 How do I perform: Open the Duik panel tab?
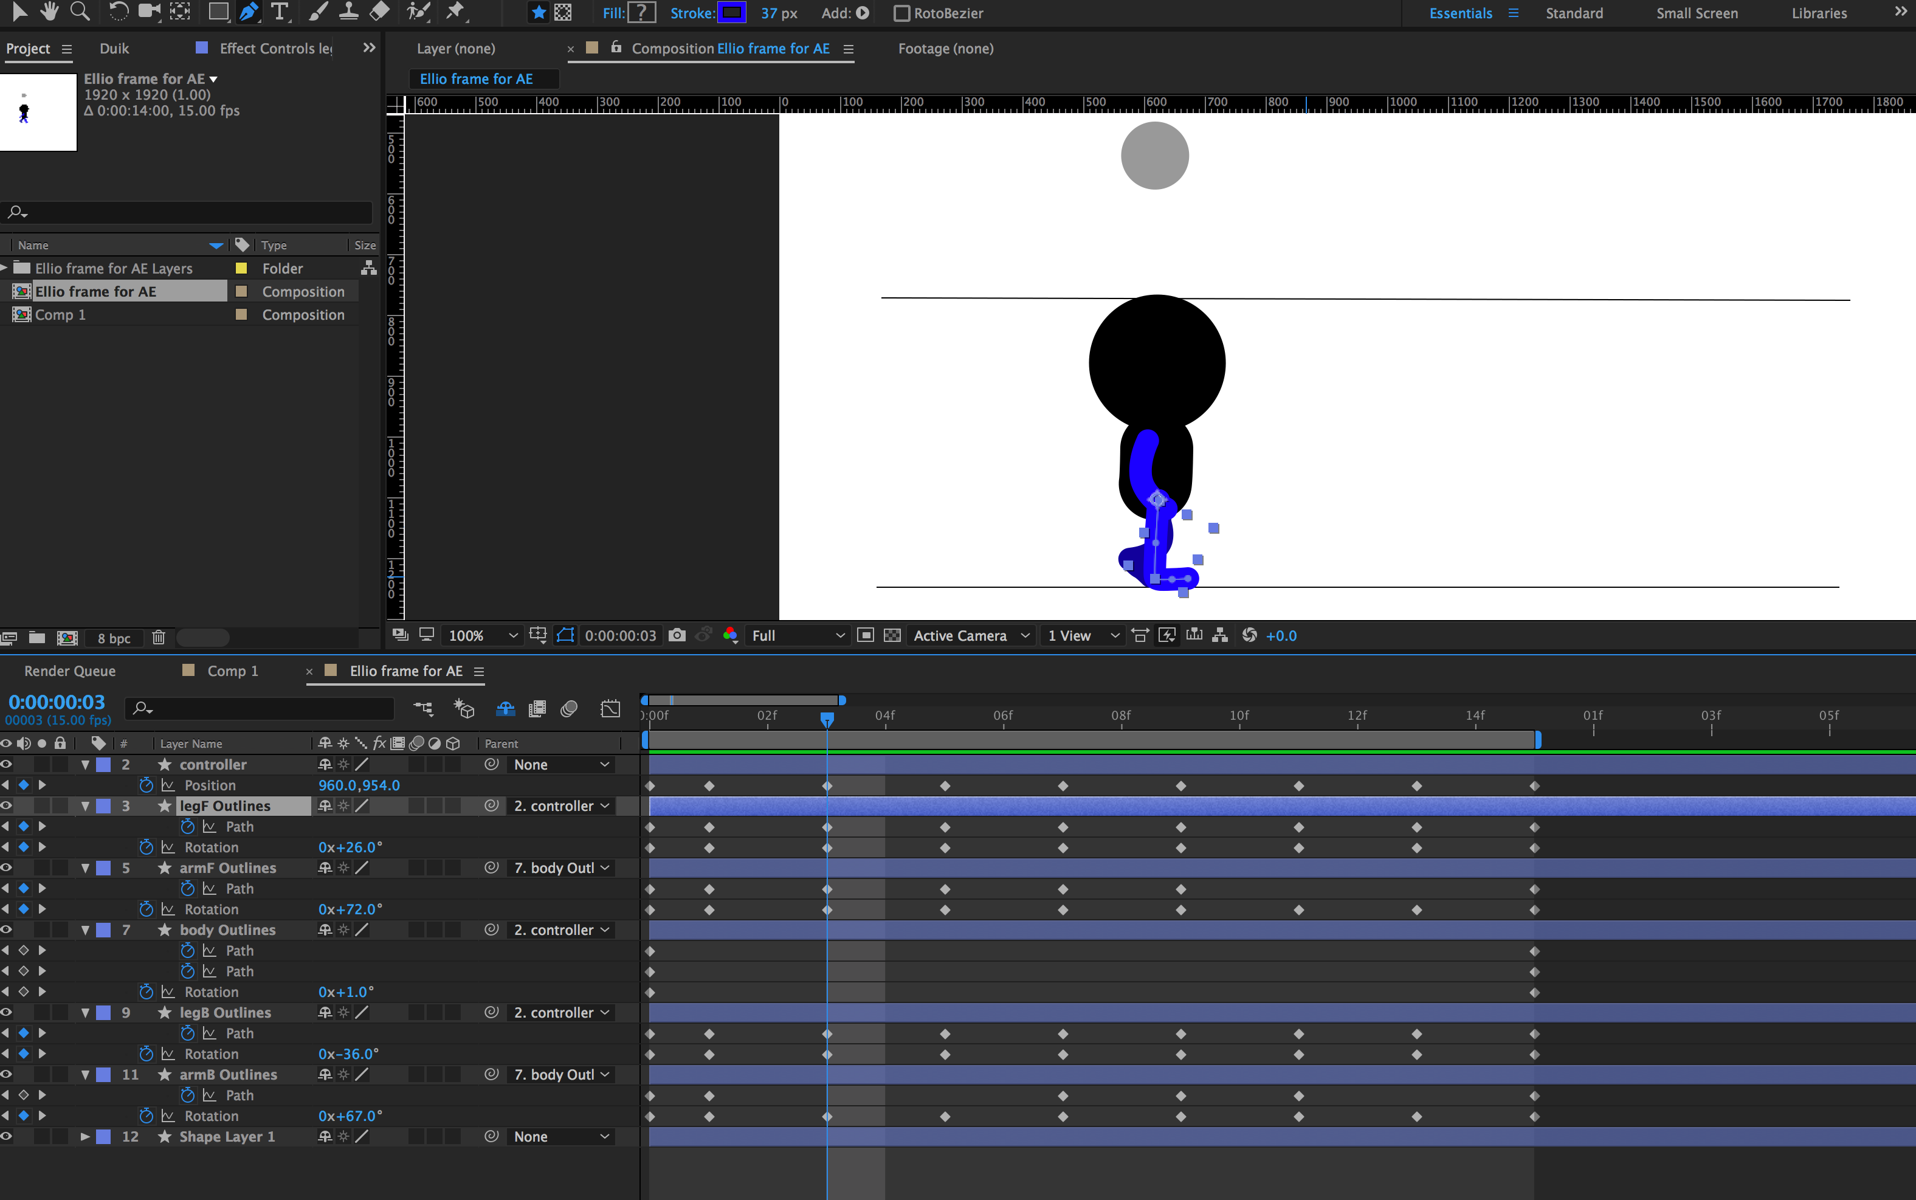pyautogui.click(x=114, y=49)
